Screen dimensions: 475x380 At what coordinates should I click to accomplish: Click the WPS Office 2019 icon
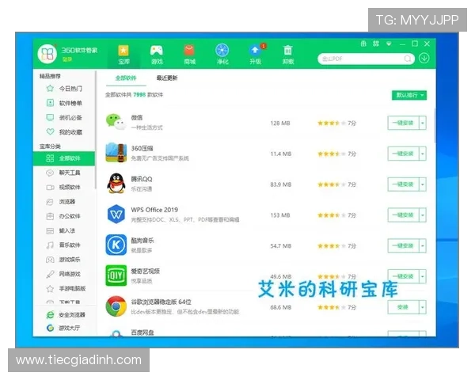click(116, 214)
